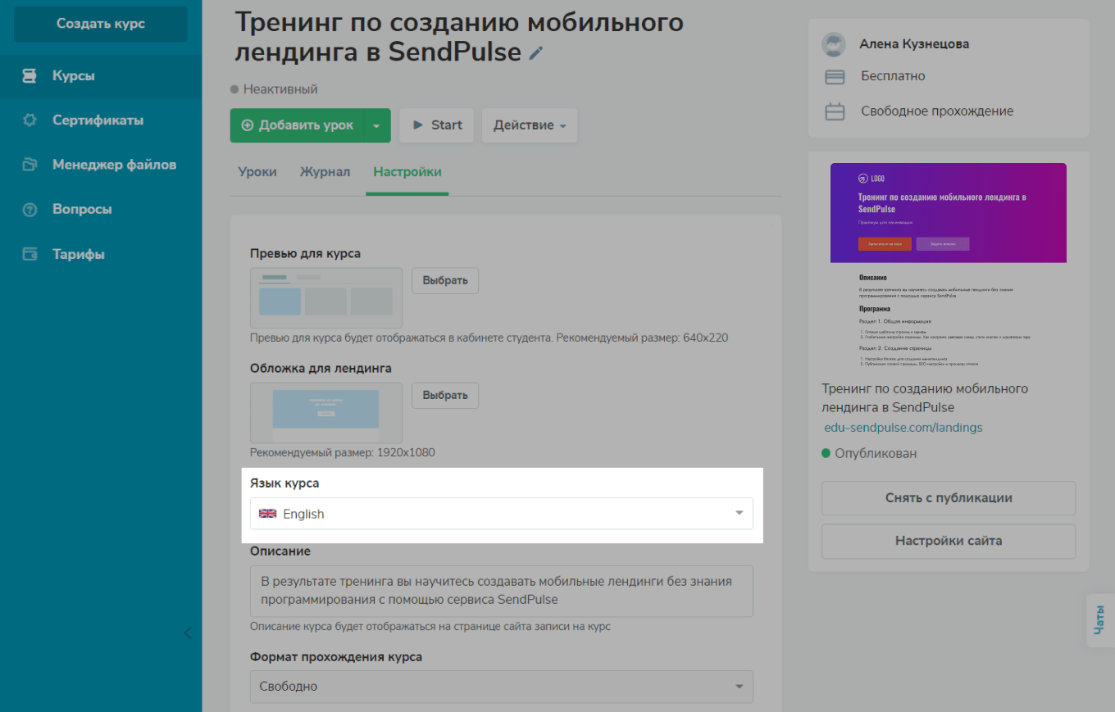Open the Язык курса dropdown
Image resolution: width=1115 pixels, height=712 pixels.
(502, 514)
